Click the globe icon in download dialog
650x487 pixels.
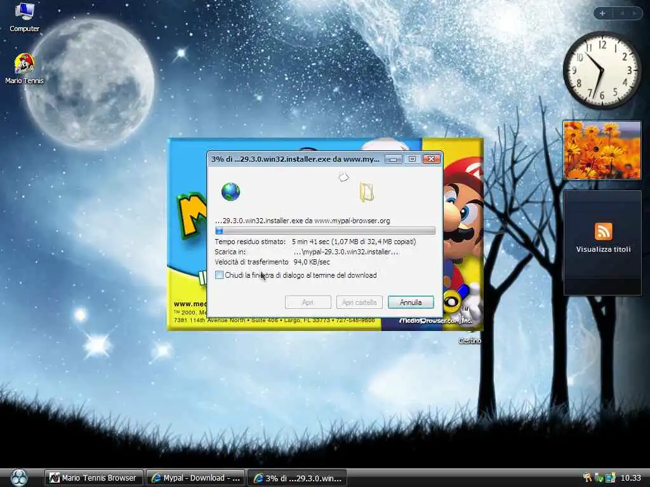(x=230, y=192)
